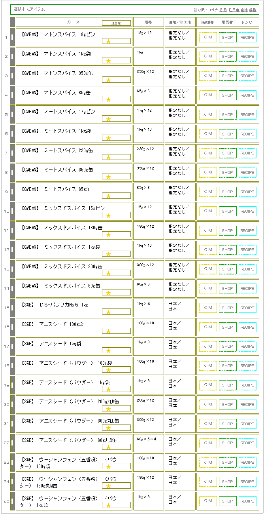
Task: Open CM for ミックスドスパイス 300g缶
Action: tap(208, 269)
